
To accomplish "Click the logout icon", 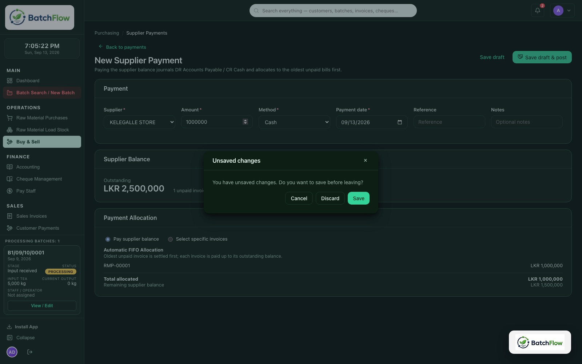I will (x=30, y=352).
